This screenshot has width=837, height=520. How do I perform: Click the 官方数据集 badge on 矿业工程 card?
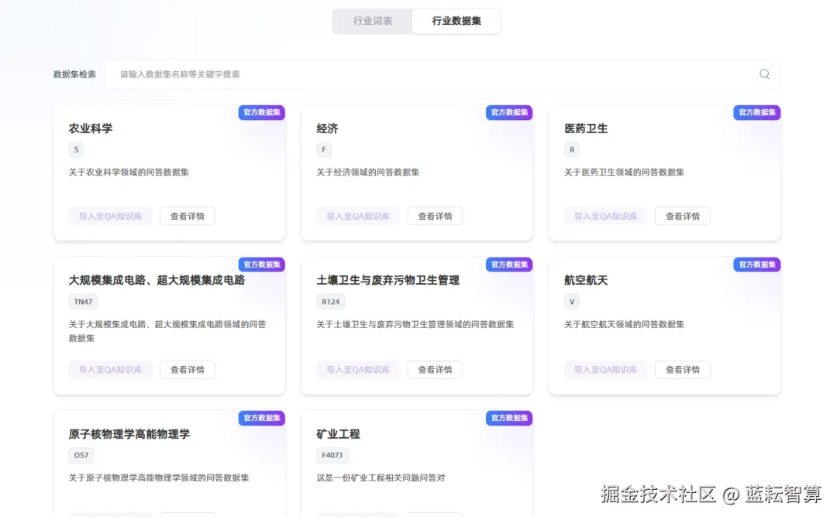coord(508,418)
